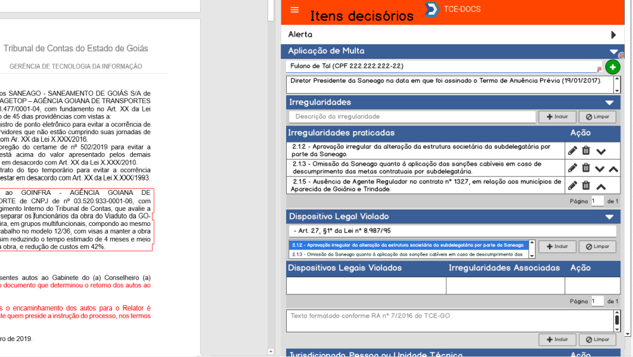
Task: Collapse the Irregularidades section
Action: [609, 103]
